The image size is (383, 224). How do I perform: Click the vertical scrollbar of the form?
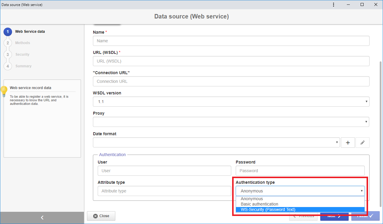point(380,134)
